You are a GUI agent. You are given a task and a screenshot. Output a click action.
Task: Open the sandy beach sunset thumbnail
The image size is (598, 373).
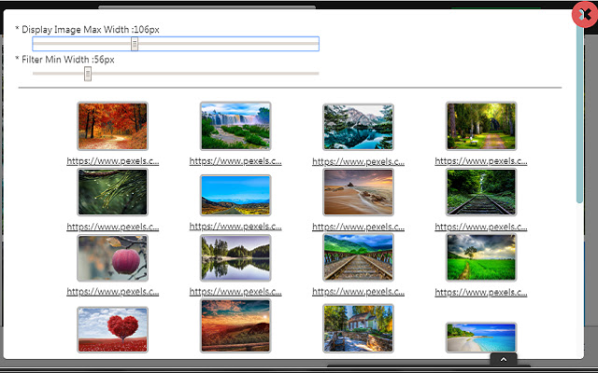[x=358, y=192]
